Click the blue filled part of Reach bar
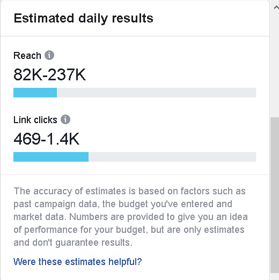 point(35,93)
